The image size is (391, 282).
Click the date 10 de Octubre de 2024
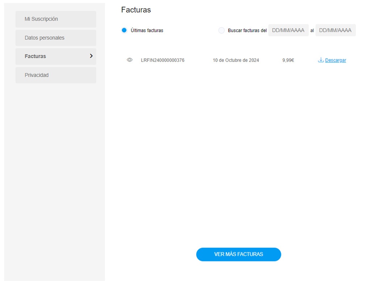point(236,60)
